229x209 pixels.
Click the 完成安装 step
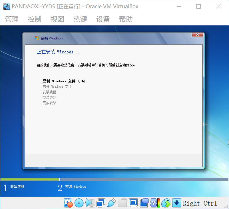(49, 103)
